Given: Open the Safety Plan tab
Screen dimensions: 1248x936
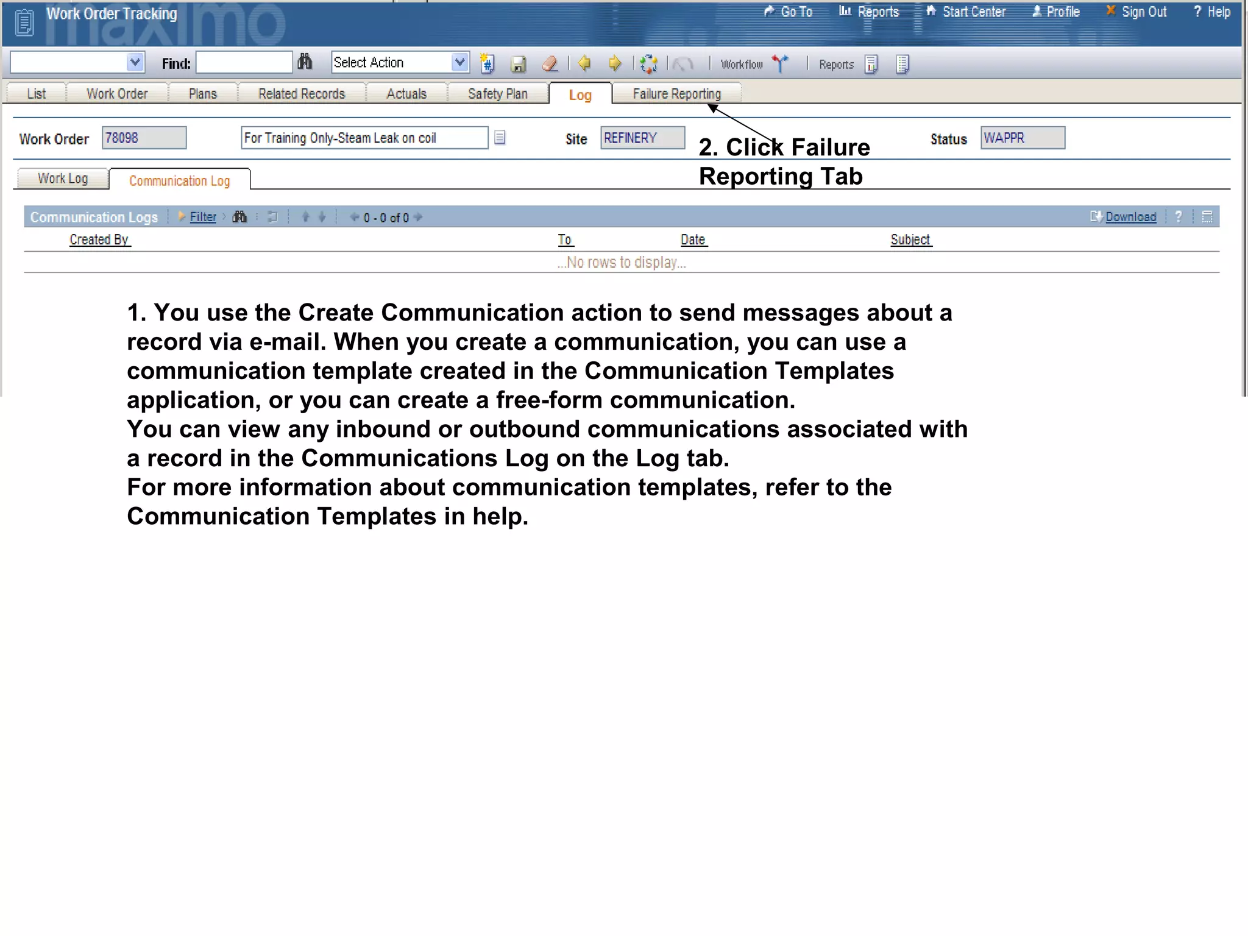Looking at the screenshot, I should pyautogui.click(x=498, y=93).
